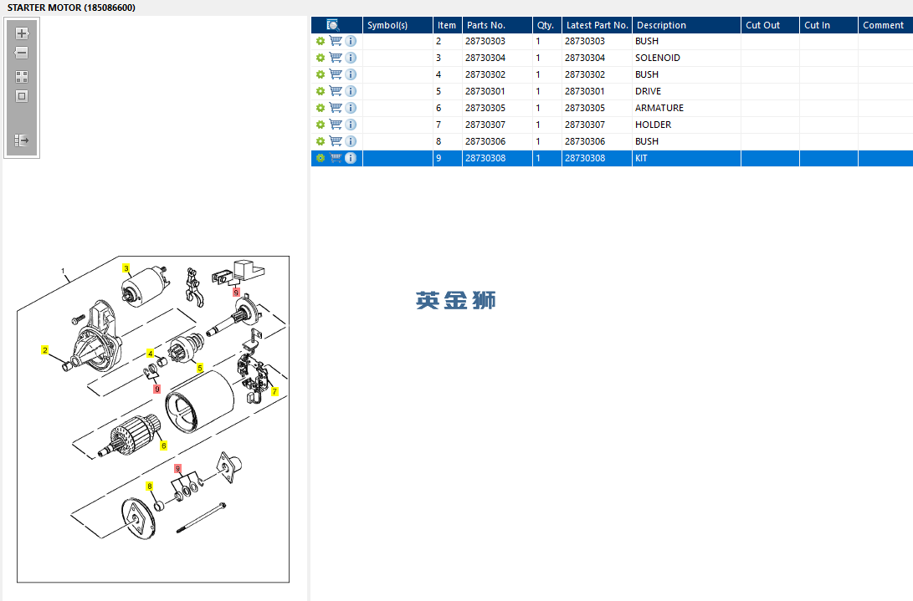Click gear icon for SOLENOID row
The width and height of the screenshot is (913, 601).
[x=321, y=59]
